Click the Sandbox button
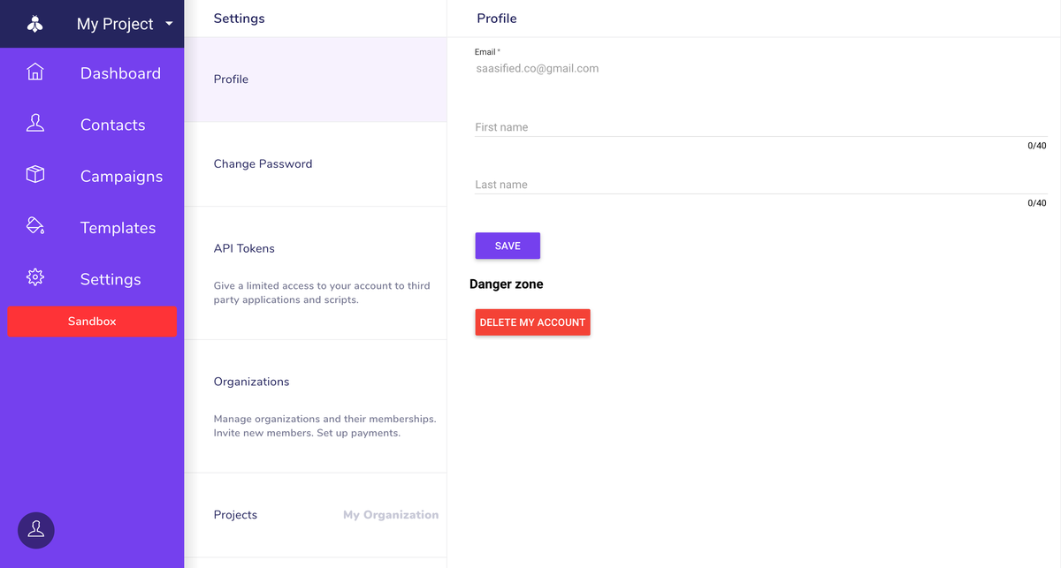 point(92,322)
